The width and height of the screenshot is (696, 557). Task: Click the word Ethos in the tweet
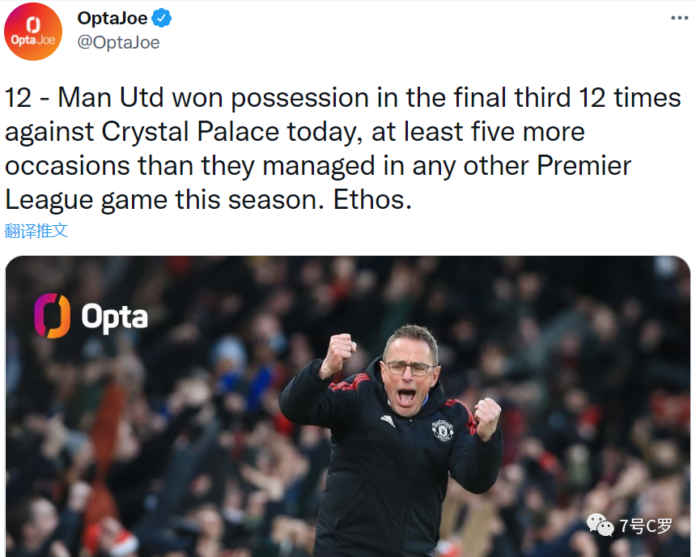[372, 199]
